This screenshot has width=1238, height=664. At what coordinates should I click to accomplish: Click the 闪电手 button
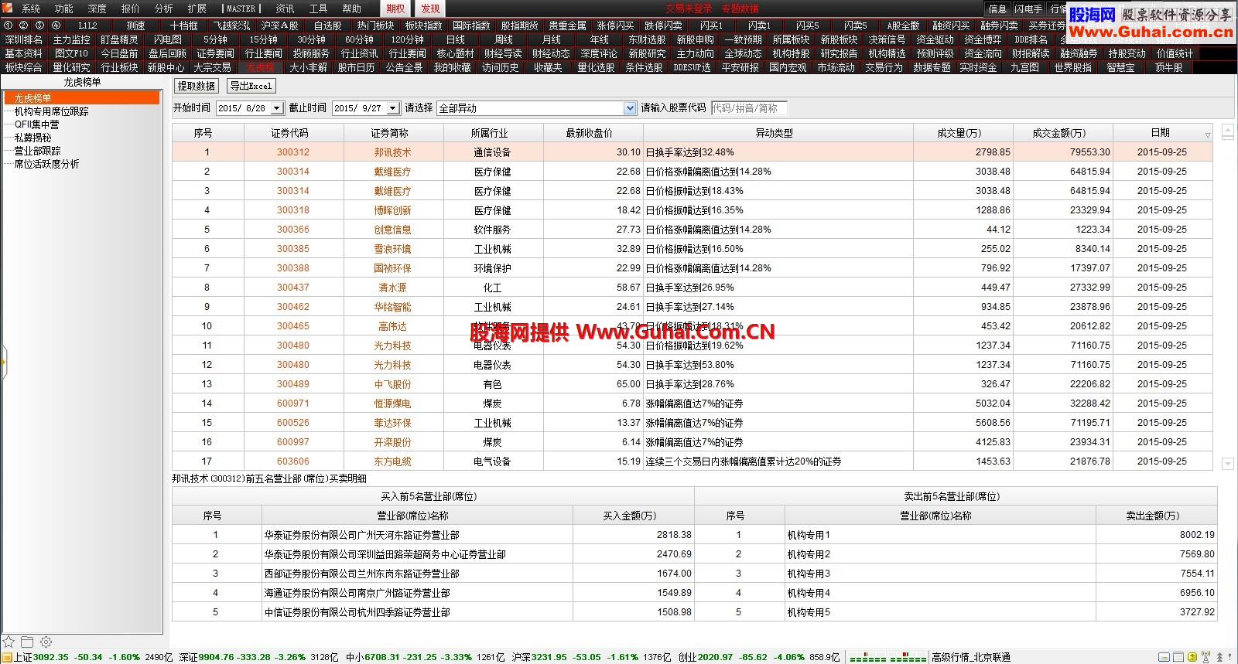1028,9
